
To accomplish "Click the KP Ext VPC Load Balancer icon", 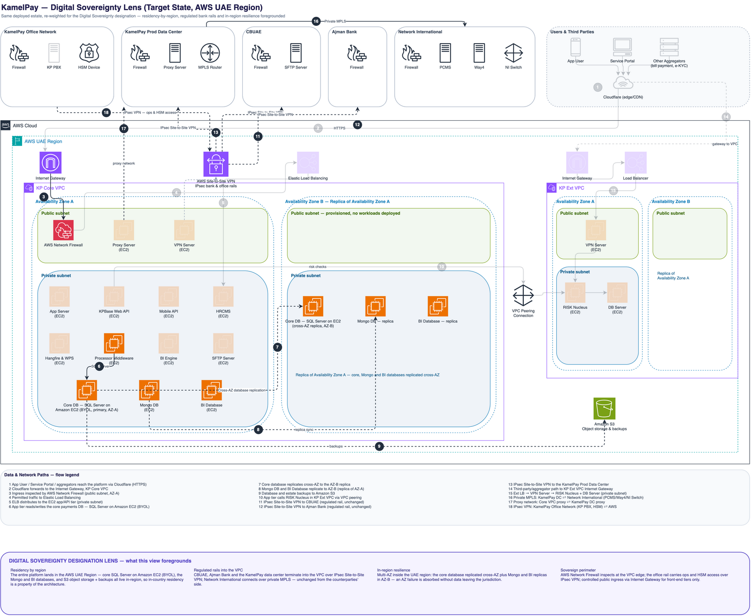I will coord(636,162).
